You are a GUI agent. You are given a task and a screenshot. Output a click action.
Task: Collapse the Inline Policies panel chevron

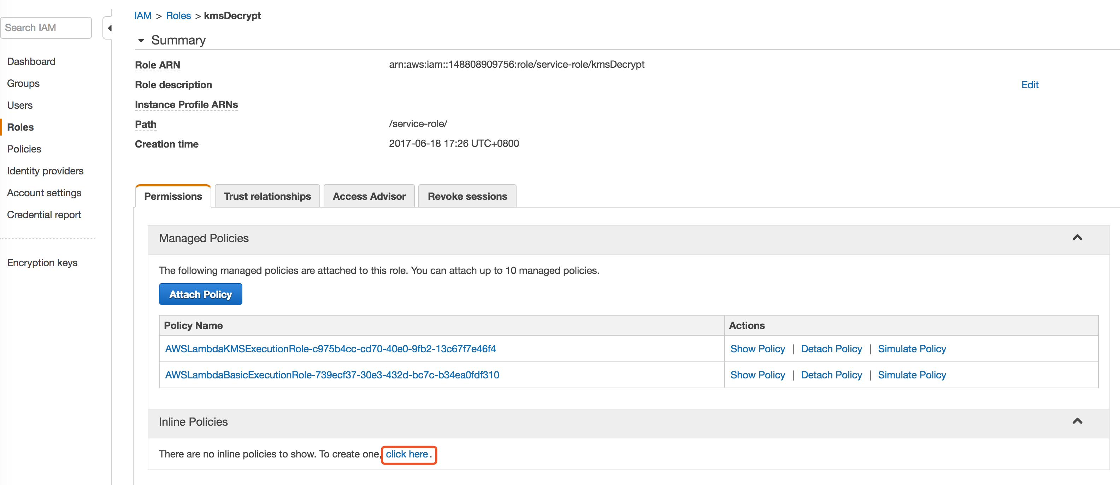tap(1077, 421)
